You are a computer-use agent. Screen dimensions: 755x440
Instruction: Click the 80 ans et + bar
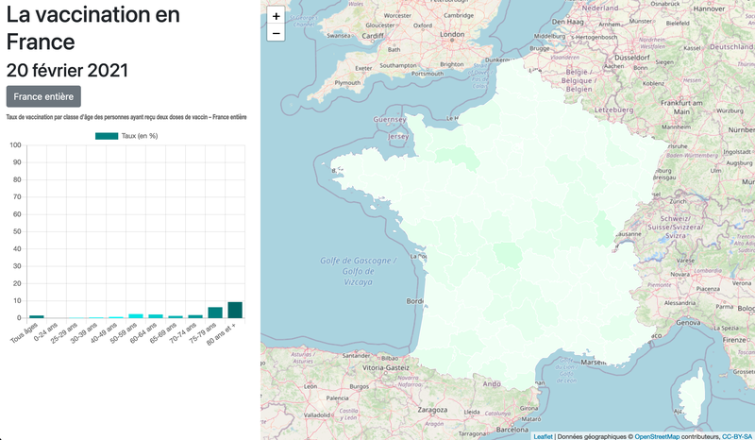235,311
